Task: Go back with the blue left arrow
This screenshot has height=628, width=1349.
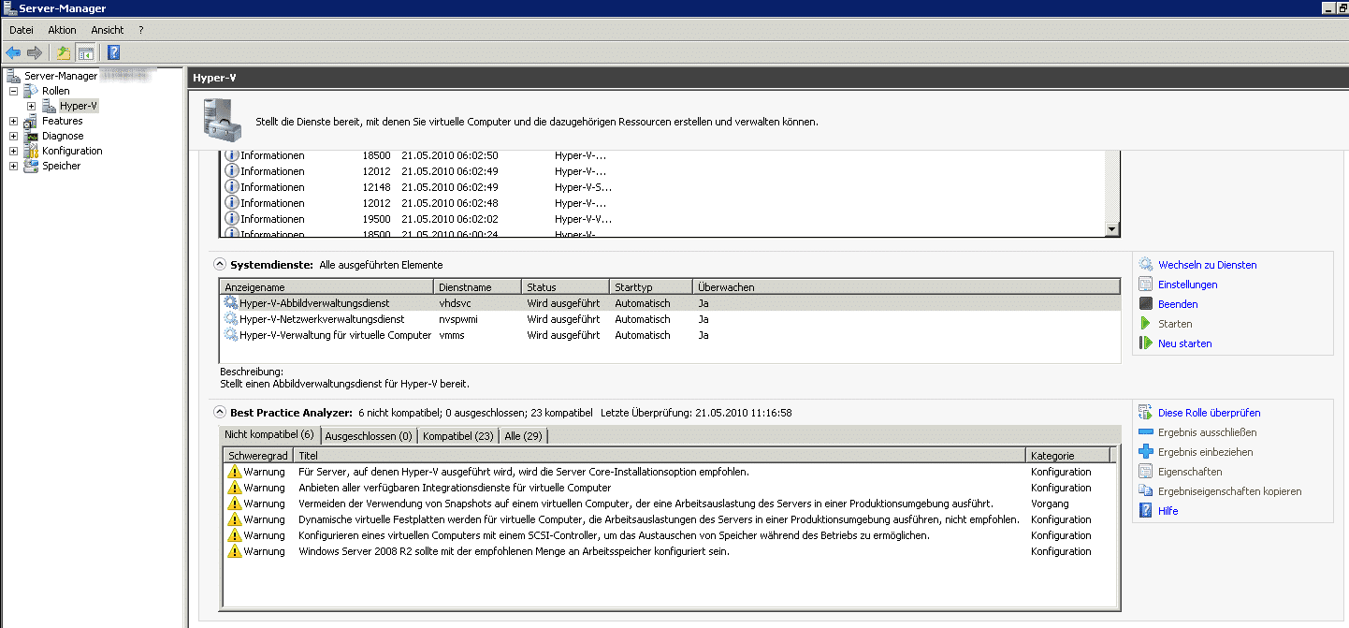Action: click(x=13, y=52)
